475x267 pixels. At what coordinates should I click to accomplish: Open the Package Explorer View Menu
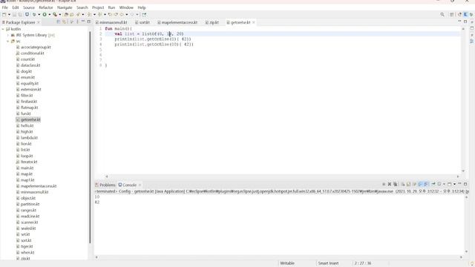[77, 22]
